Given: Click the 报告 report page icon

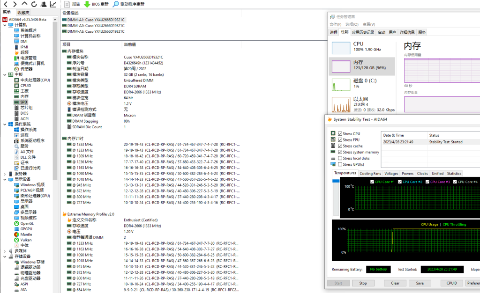Looking at the screenshot, I should pyautogui.click(x=67, y=4).
